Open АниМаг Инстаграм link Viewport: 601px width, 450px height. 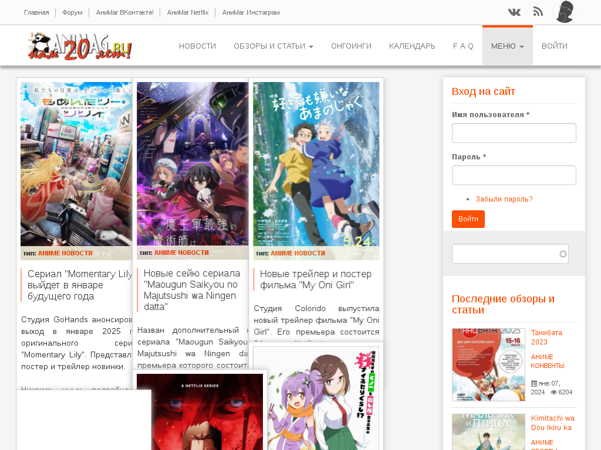[x=251, y=12]
